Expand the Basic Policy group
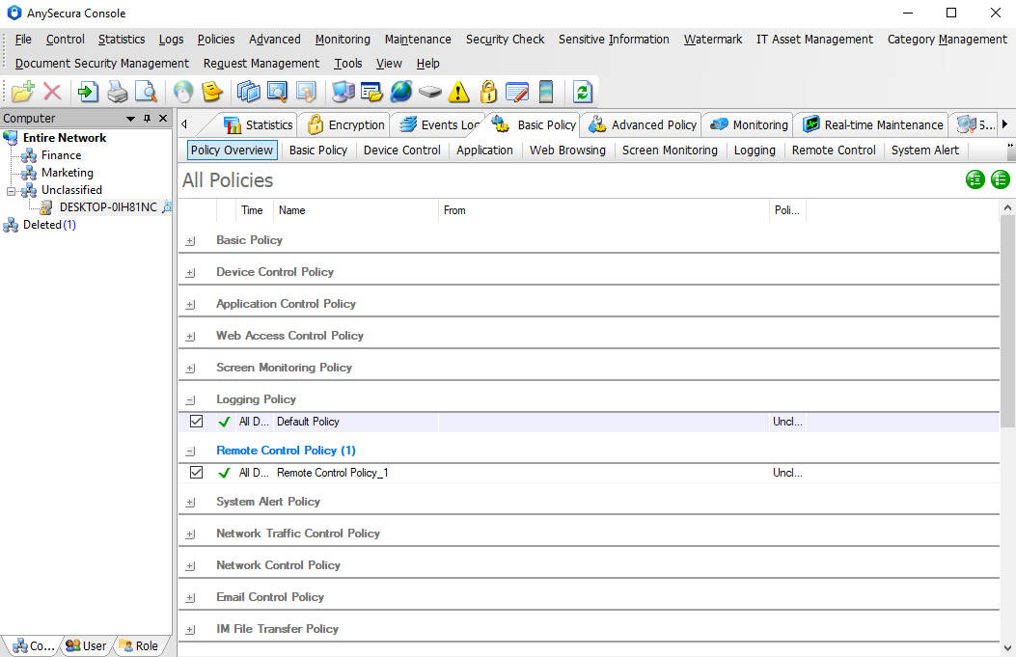The width and height of the screenshot is (1016, 657). (x=190, y=240)
